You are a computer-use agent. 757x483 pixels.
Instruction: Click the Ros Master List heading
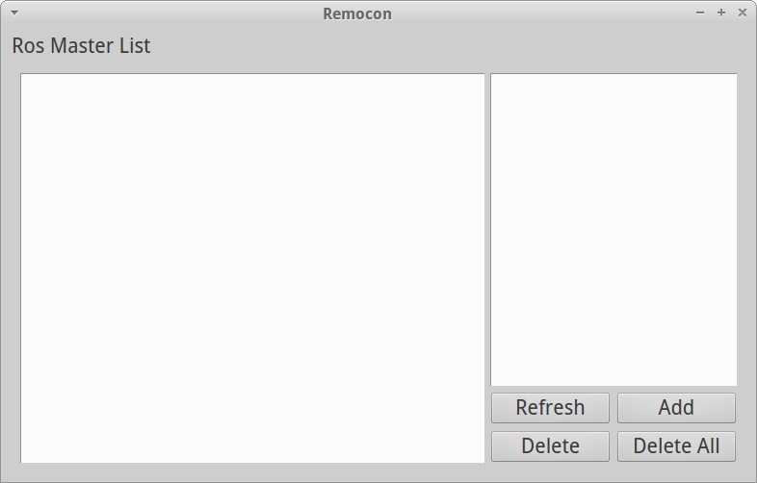click(81, 45)
